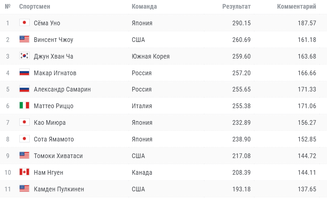Click result 255.38 for Маттео Риццо
The width and height of the screenshot is (327, 199).
(241, 106)
